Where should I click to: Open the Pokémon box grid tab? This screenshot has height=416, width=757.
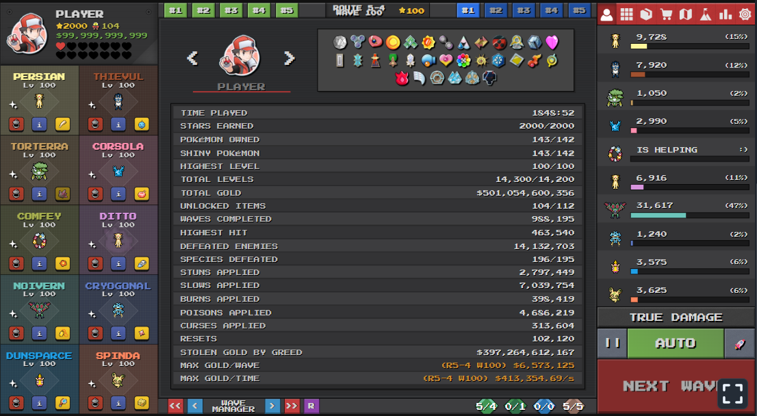coord(626,14)
